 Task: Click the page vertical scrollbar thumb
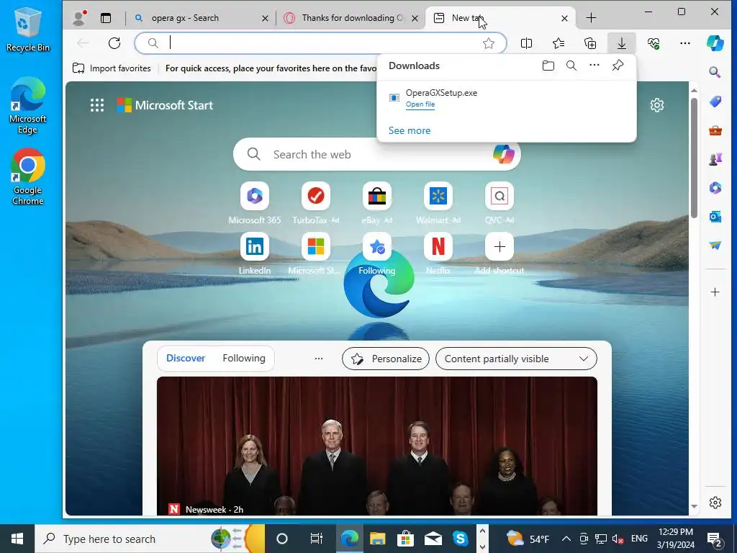[694, 158]
